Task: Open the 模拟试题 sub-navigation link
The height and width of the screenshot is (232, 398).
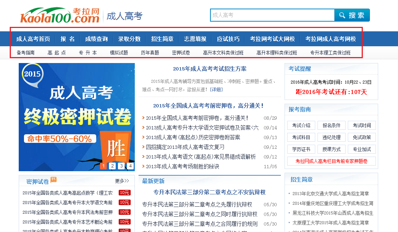Action: point(119,53)
